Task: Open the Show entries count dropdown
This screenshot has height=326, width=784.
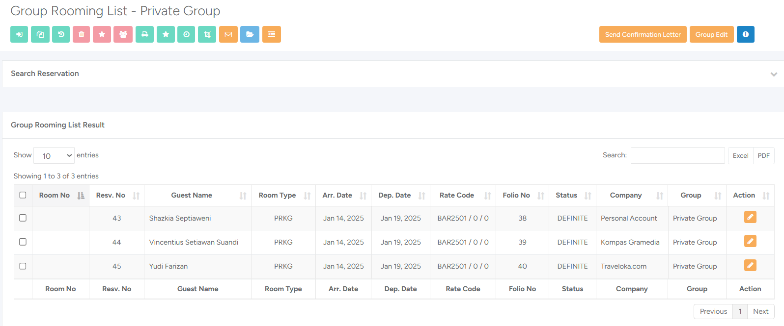Action: click(54, 155)
